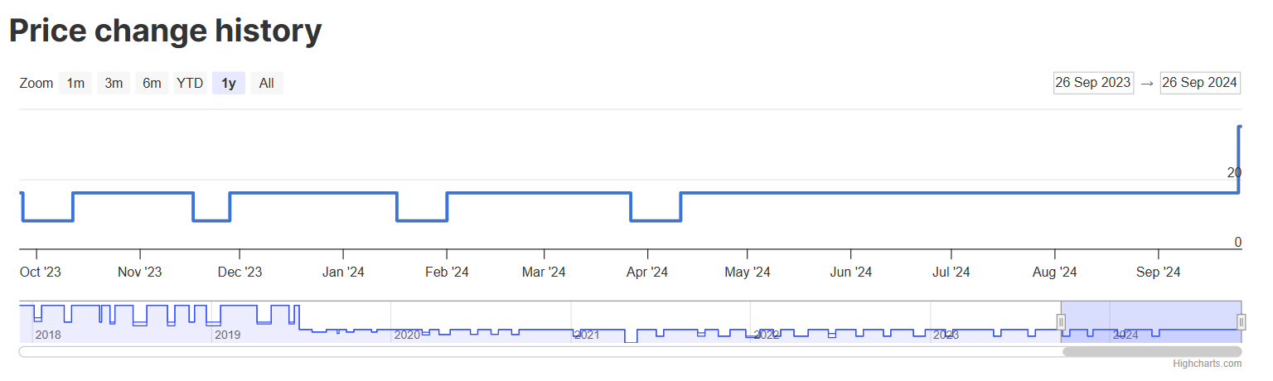Edit the 26 Sep 2023 start date

1093,83
